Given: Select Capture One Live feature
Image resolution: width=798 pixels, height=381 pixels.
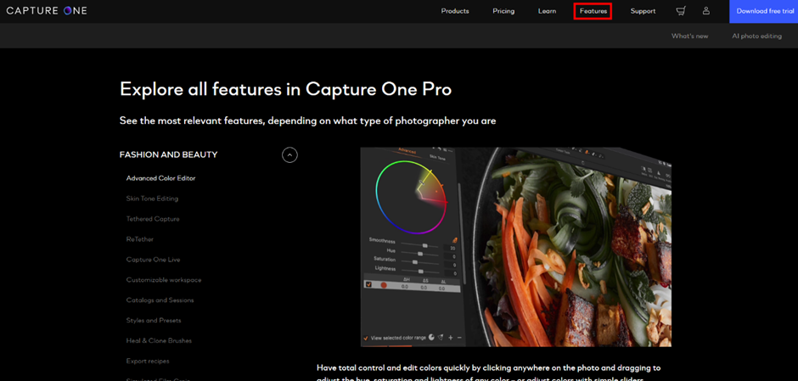Looking at the screenshot, I should tap(153, 260).
